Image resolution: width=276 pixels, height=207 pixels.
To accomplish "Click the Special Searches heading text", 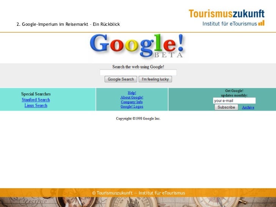I will 36,94.
